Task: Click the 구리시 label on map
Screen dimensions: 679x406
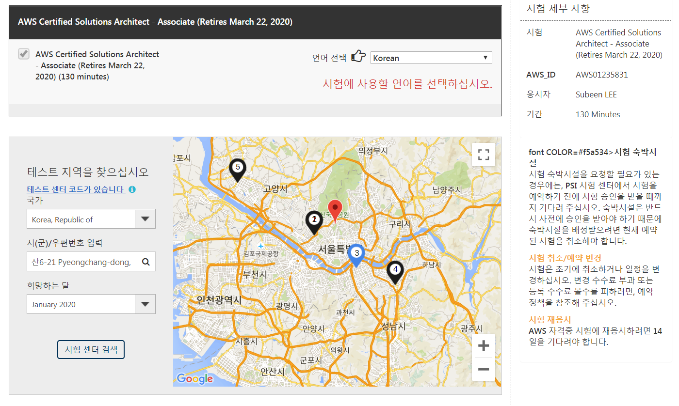Action: pyautogui.click(x=400, y=224)
